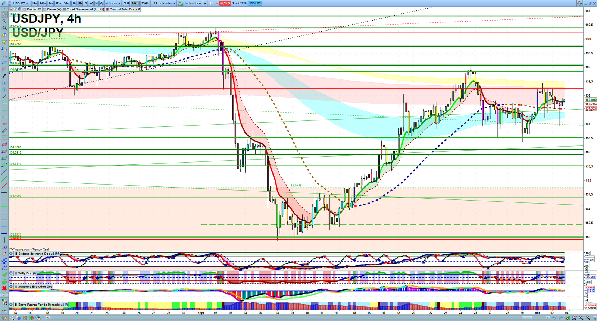597x321 pixels.
Task: Click the USD/JPY blue badge in top bar
Action: pos(255,3)
